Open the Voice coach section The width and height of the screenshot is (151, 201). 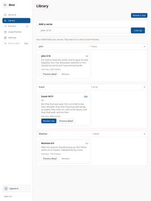16,44
